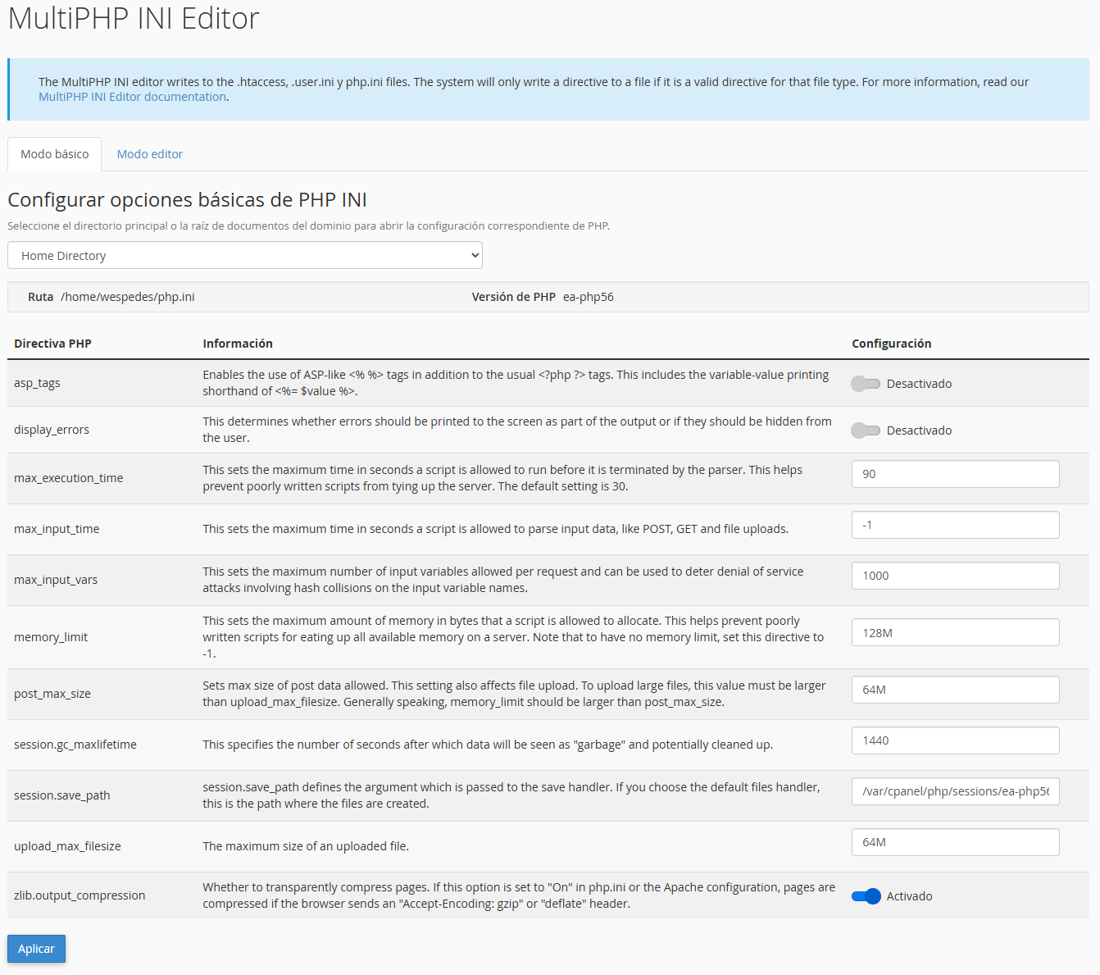Open the Home Directory dropdown

244,256
